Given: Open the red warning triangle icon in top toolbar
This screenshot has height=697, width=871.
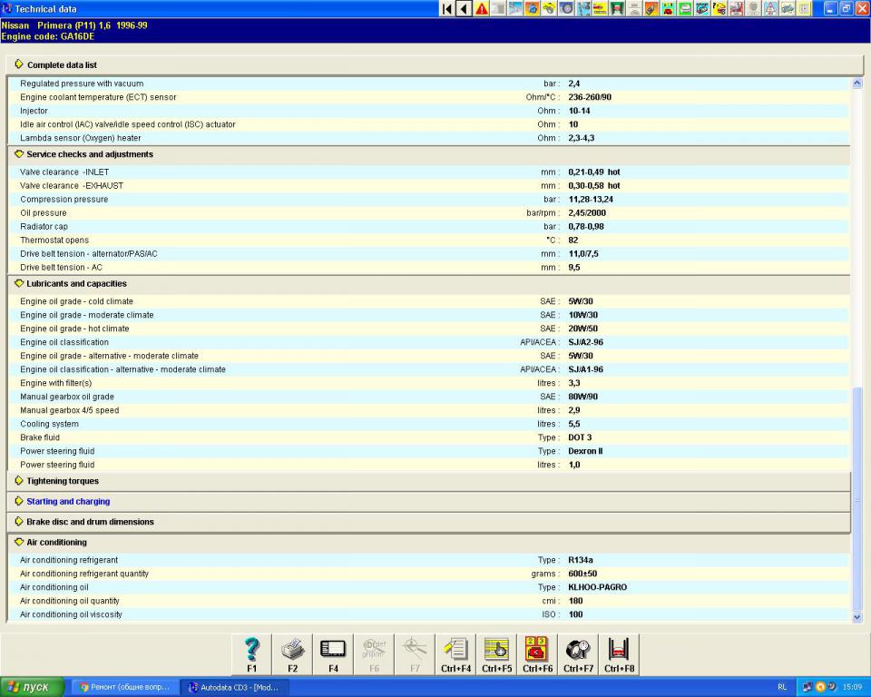Looking at the screenshot, I should tap(481, 8).
